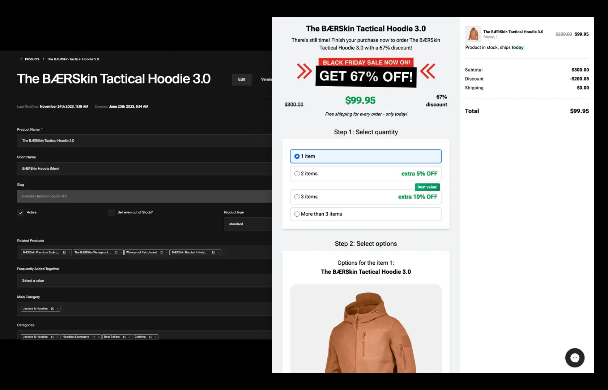
Task: Click the Product Name input field
Action: [144, 141]
